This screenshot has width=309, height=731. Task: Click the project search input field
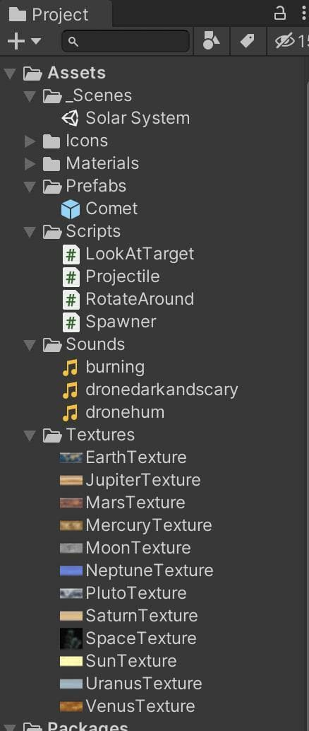126,42
